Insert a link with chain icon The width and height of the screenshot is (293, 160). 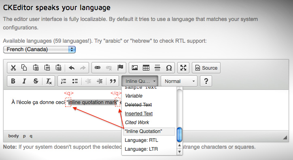pyautogui.click(x=98, y=68)
